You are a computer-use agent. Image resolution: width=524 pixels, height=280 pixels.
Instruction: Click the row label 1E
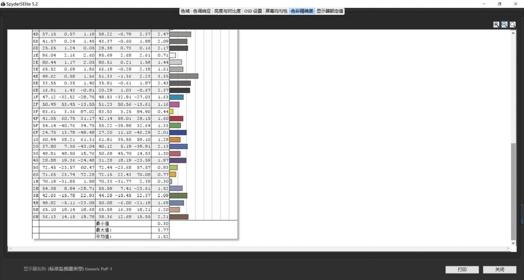coord(36,55)
